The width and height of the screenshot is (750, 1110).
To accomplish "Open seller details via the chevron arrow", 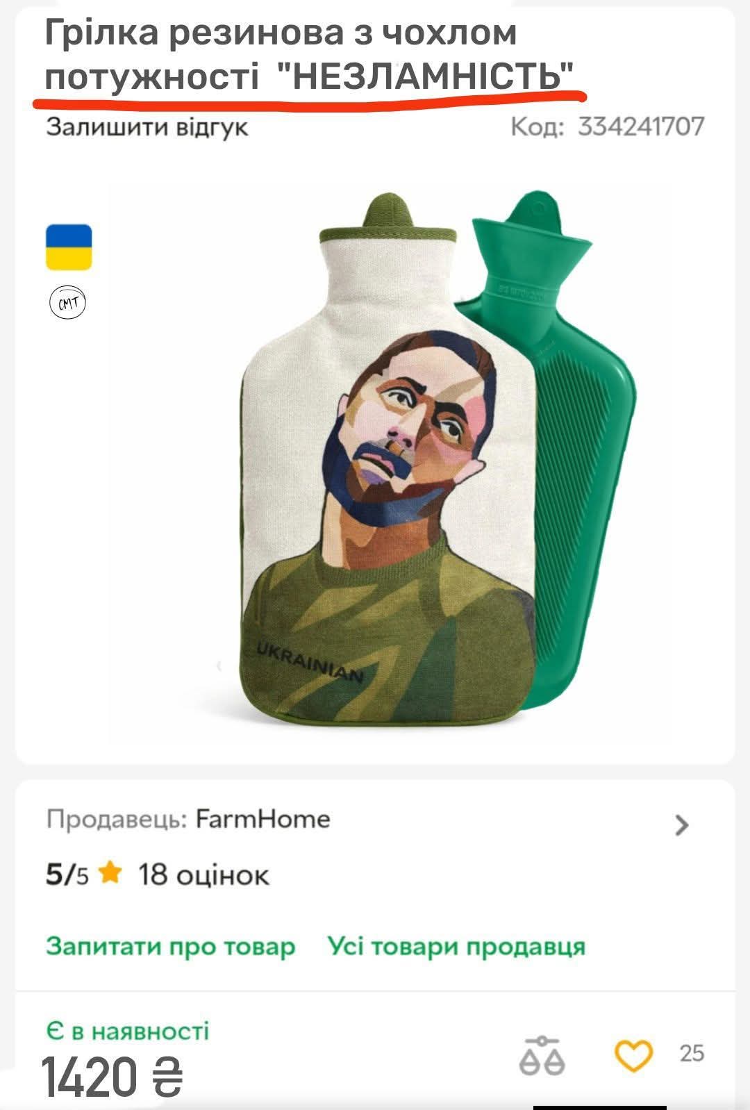I will [x=682, y=825].
